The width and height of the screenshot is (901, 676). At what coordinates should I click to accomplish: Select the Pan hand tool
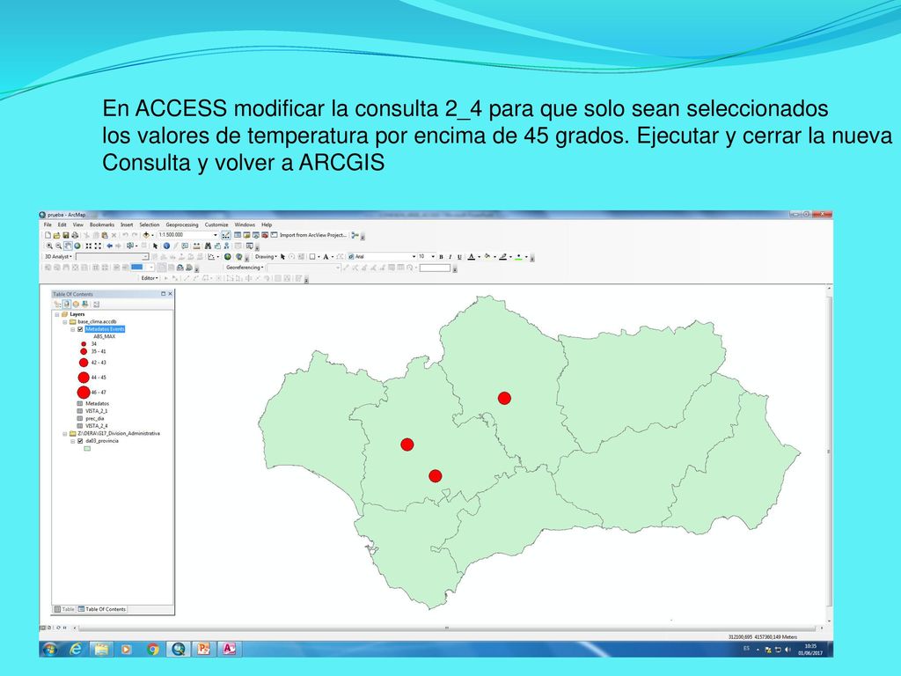[68, 246]
